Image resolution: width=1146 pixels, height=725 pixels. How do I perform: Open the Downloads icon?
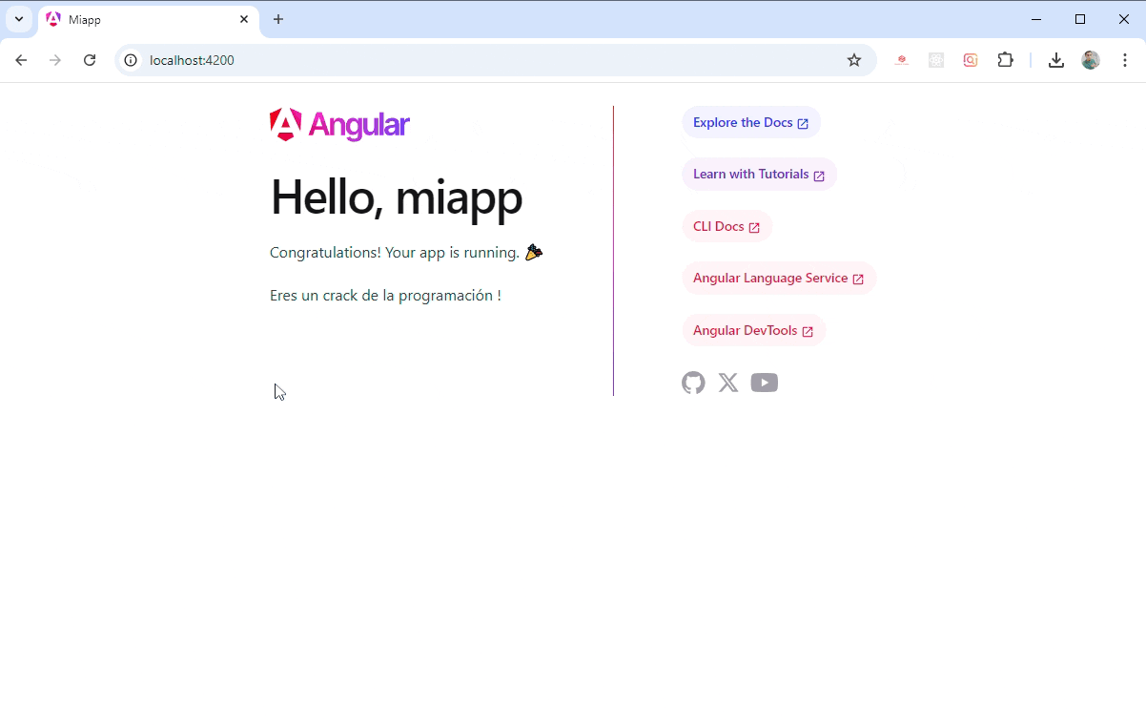(1056, 60)
